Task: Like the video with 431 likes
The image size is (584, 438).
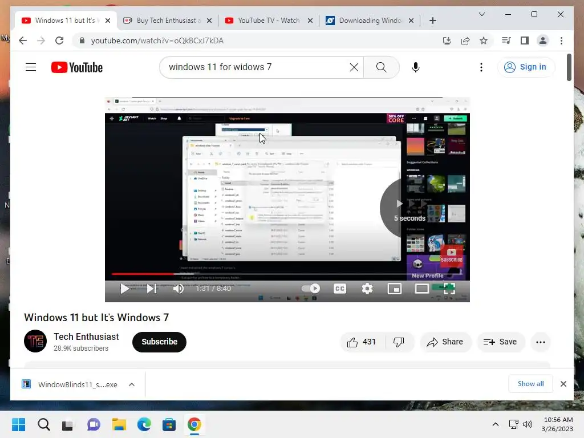Action: point(362,342)
